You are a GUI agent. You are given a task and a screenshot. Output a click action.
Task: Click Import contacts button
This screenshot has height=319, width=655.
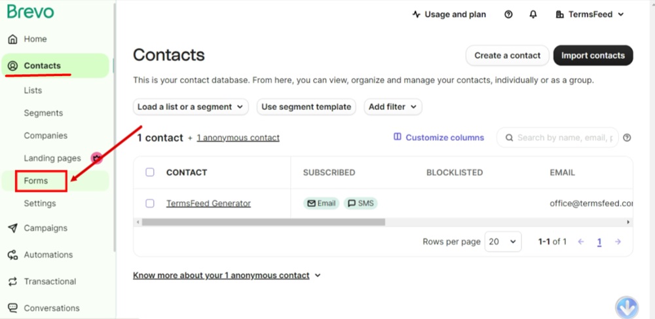click(593, 56)
